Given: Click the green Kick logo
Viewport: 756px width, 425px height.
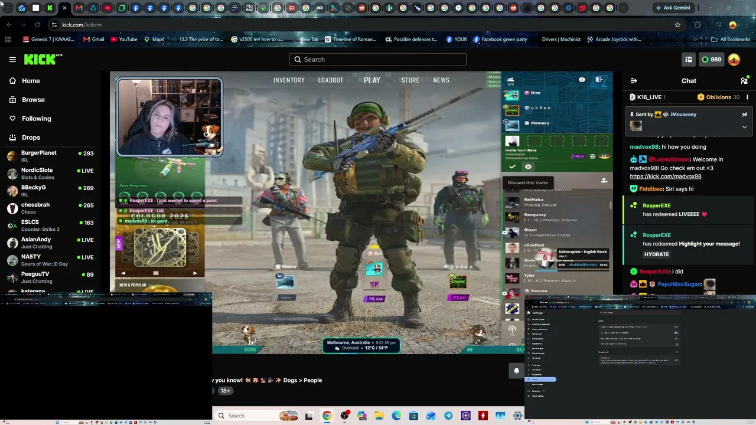Looking at the screenshot, I should point(43,59).
